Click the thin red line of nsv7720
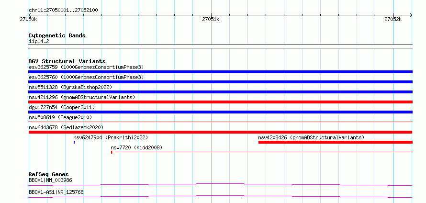This screenshot has height=203, width=426. [x=262, y=152]
